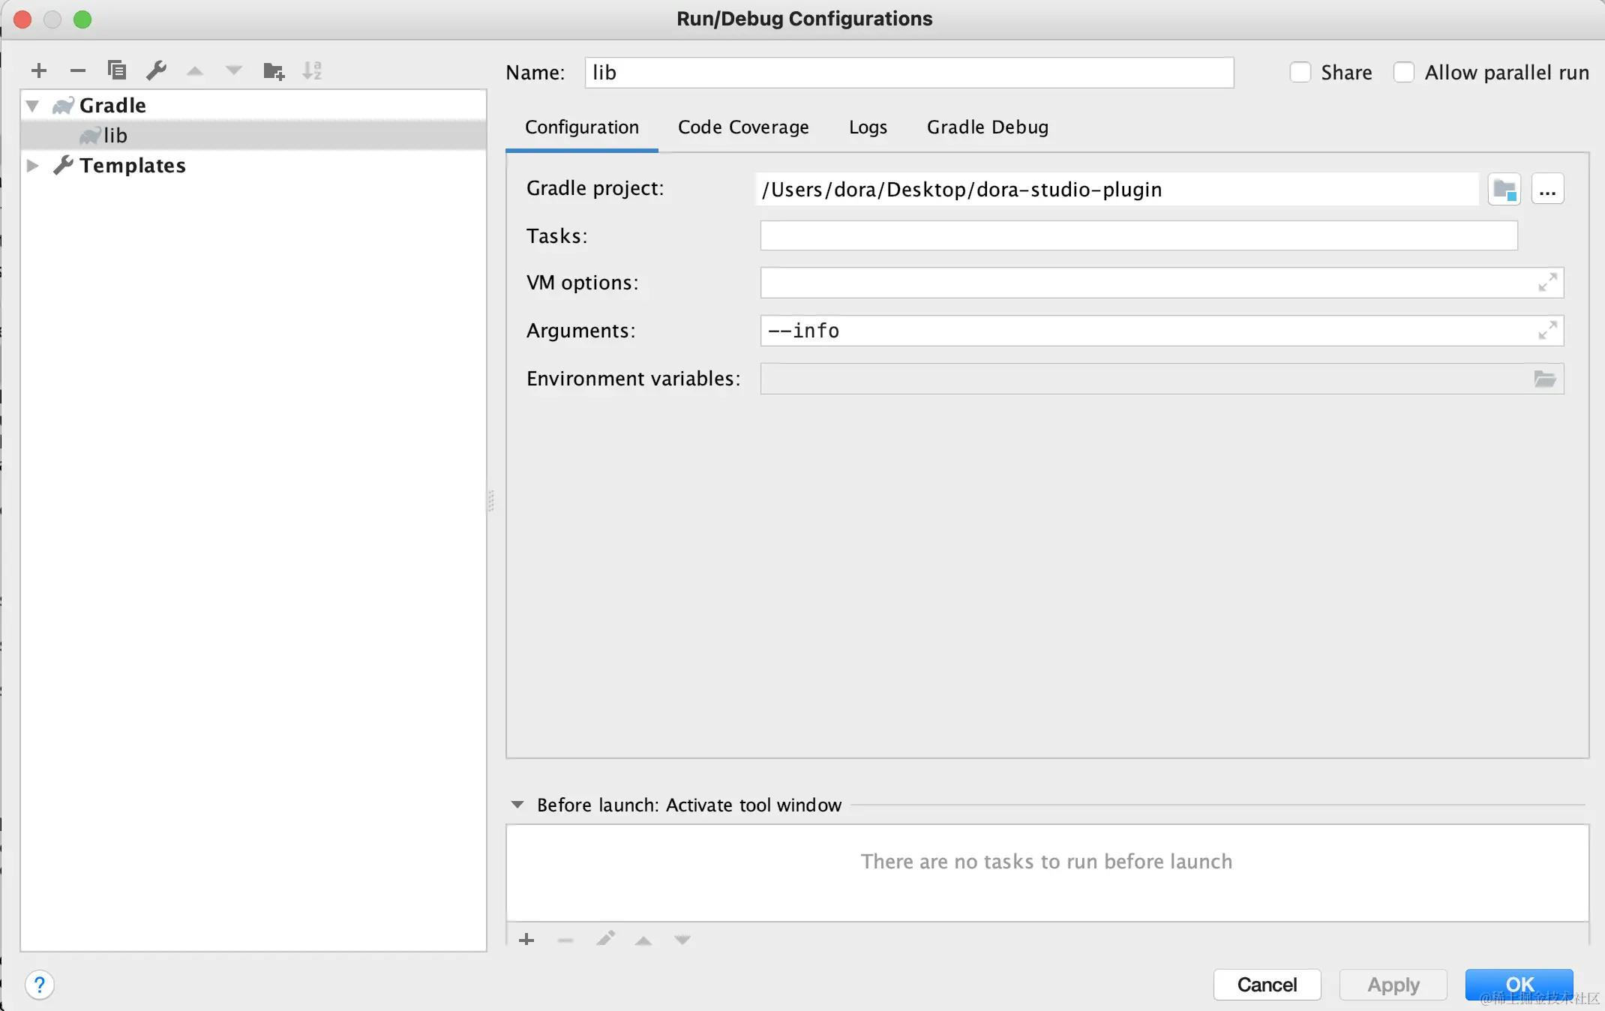This screenshot has width=1605, height=1011.
Task: Click the help question mark button
Action: tap(40, 985)
